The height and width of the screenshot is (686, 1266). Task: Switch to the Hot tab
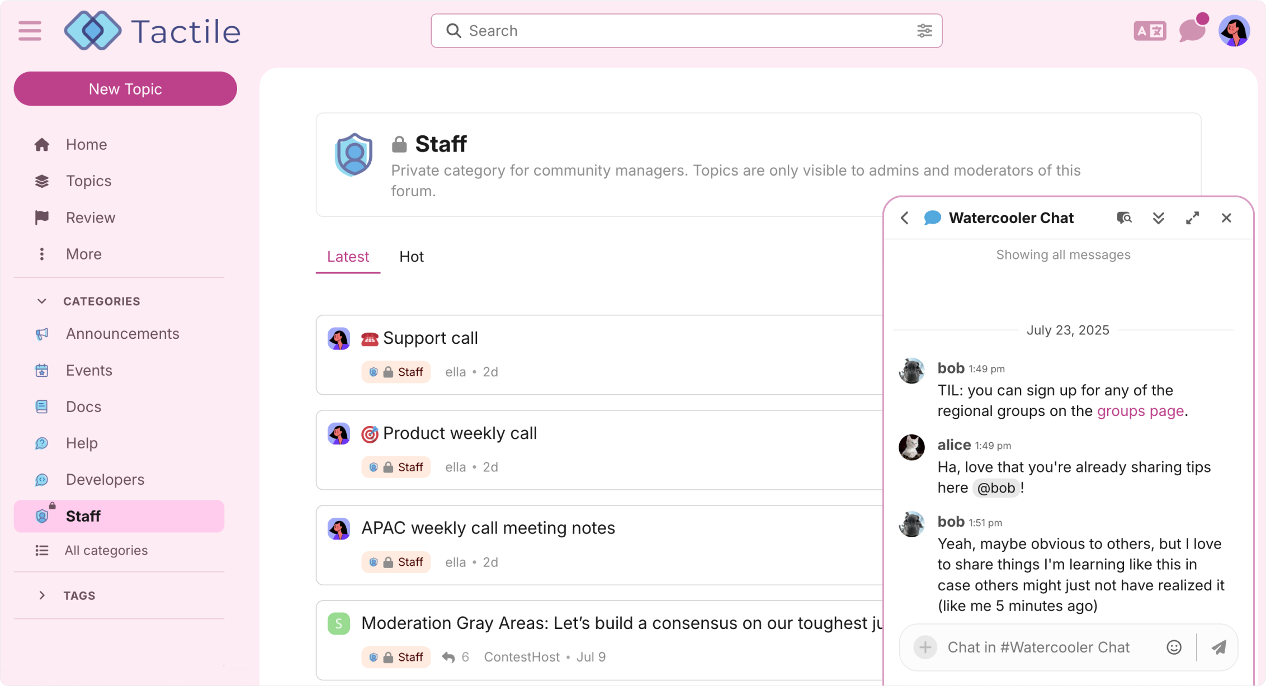point(412,257)
